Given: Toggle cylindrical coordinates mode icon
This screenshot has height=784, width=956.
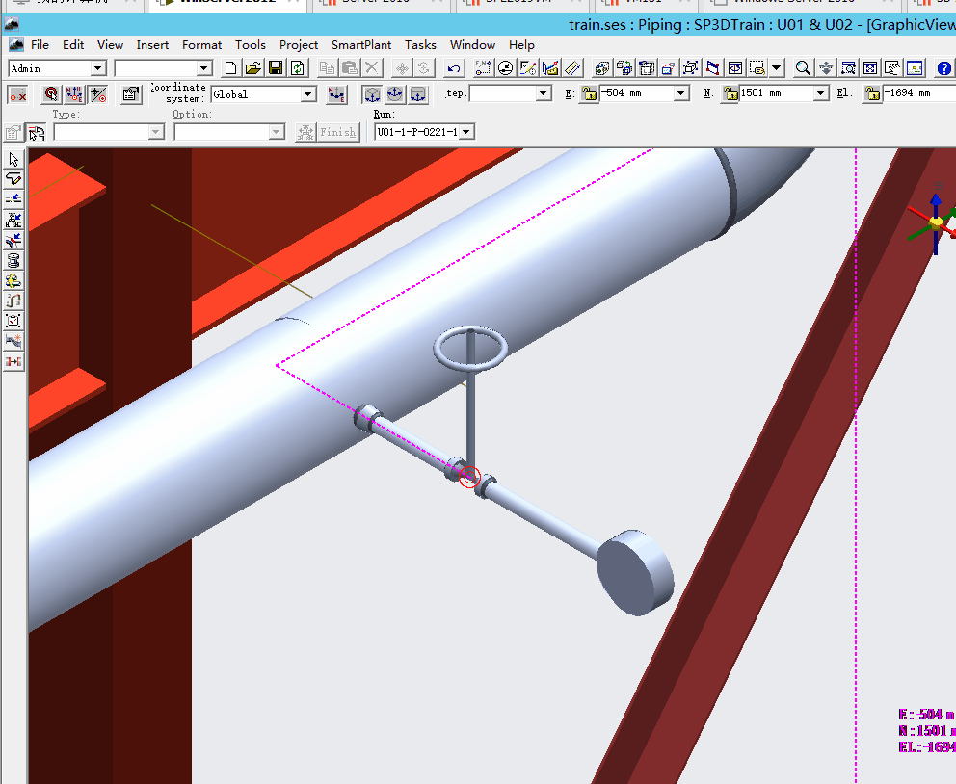Looking at the screenshot, I should tap(418, 94).
